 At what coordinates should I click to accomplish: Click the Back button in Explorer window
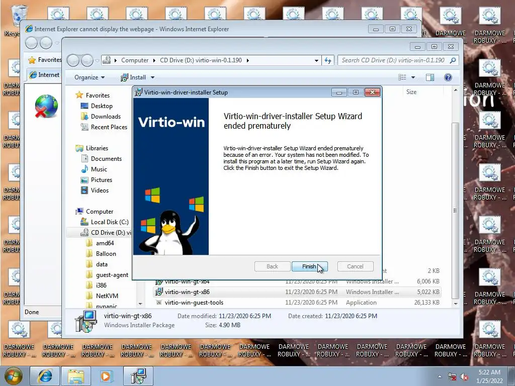coord(73,60)
